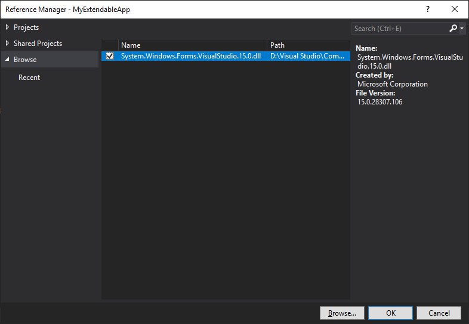The image size is (469, 324).
Task: Click the Microsoft Corporation text
Action: [393, 84]
